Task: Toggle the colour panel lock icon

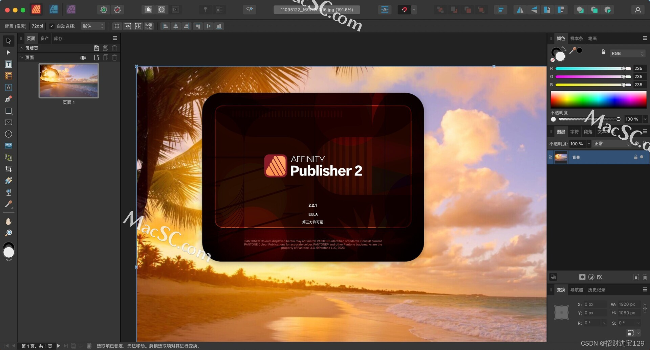Action: [x=603, y=52]
